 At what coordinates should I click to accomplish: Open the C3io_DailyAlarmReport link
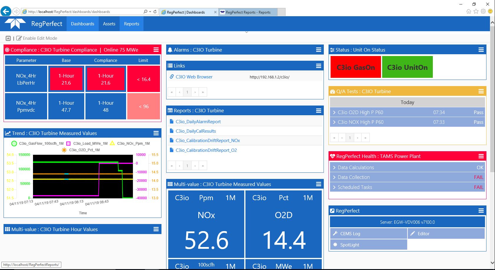click(198, 121)
